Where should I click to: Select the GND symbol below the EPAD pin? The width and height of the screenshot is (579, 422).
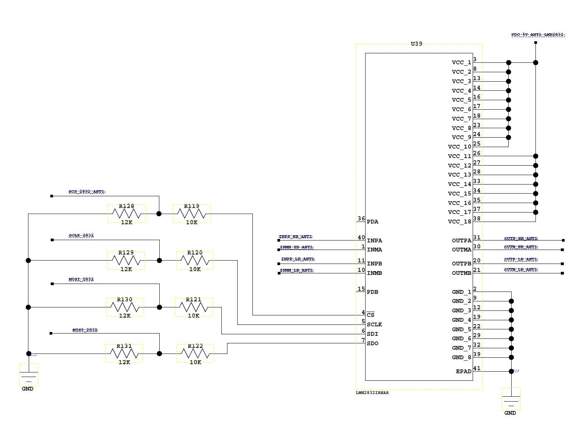click(511, 399)
